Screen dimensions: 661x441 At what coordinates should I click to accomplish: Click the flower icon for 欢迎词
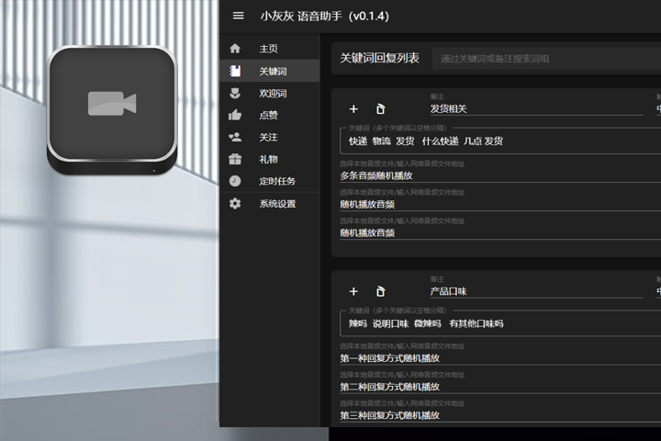pos(235,93)
